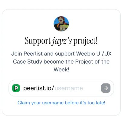
Task: Click the word "project!" in the heading
Action: [x=85, y=41]
